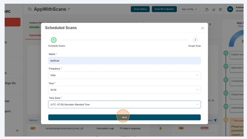Click the Status column filter icon

215,120
